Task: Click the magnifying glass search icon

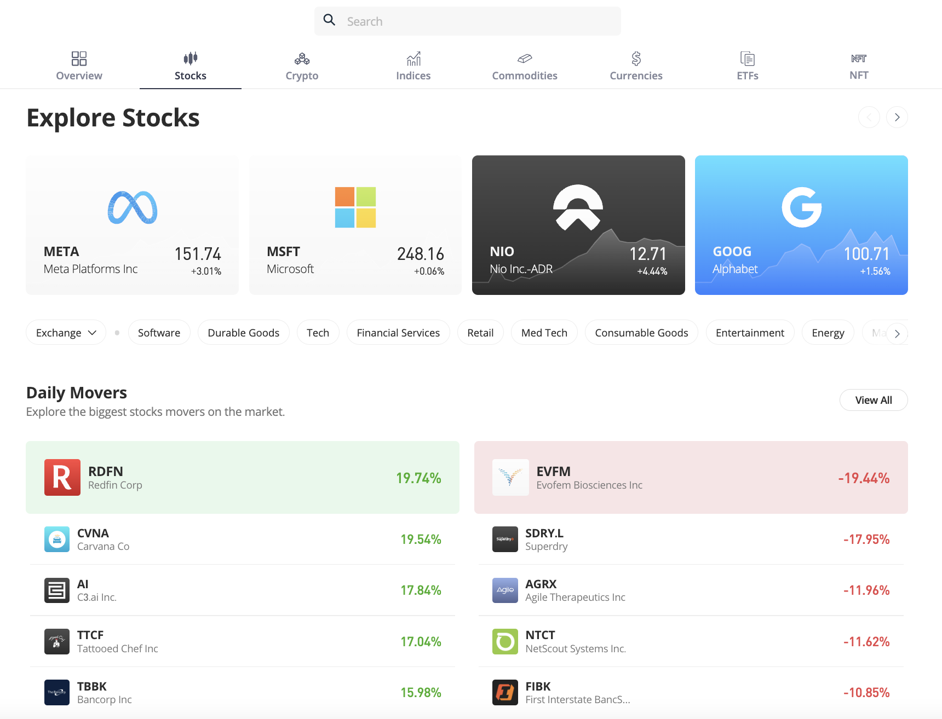Action: click(x=329, y=20)
